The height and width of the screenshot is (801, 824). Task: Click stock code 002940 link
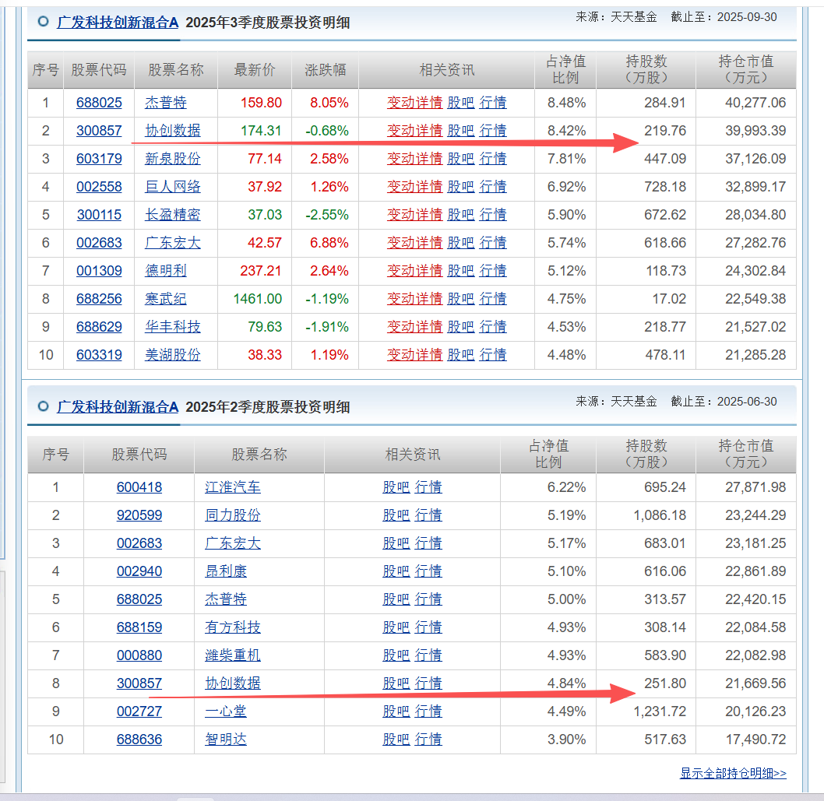pos(139,571)
